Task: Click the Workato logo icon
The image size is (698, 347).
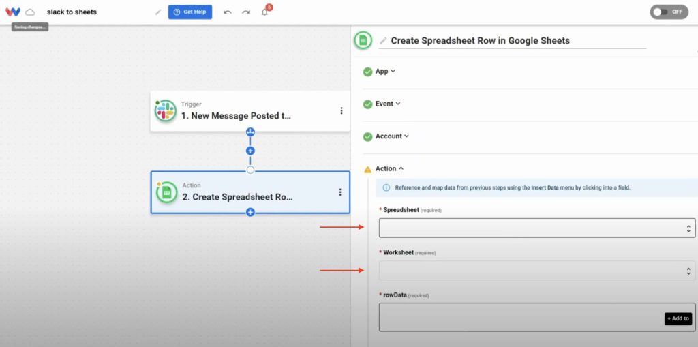Action: pyautogui.click(x=13, y=12)
